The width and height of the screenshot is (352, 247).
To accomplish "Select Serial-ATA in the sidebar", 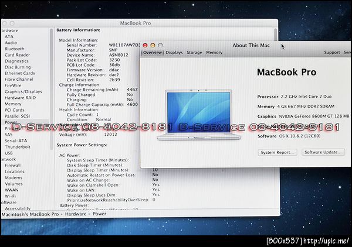I will 16,141.
